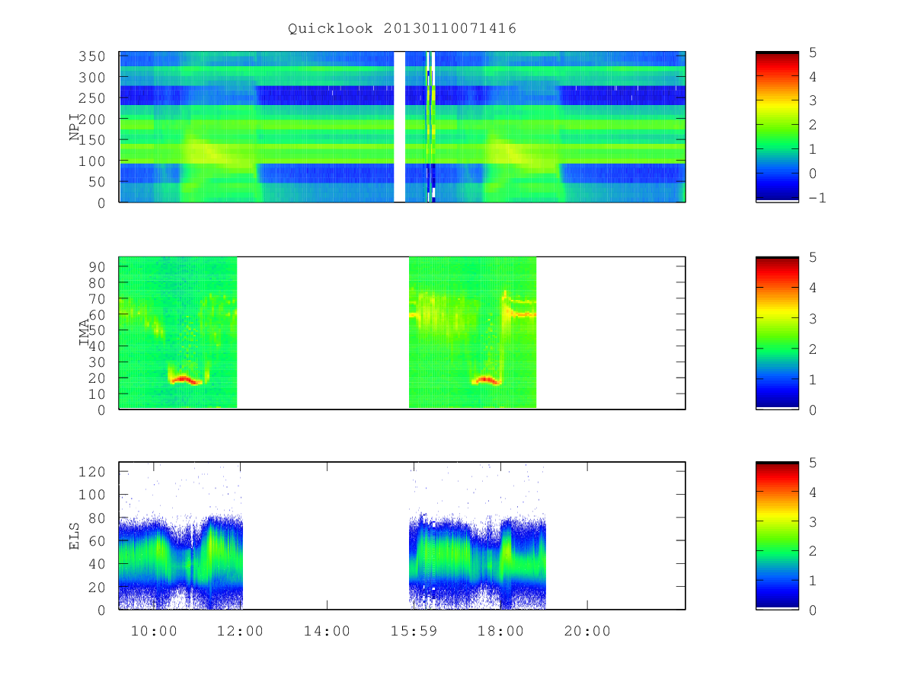Select the IMA y-axis label
The height and width of the screenshot is (685, 914).
84,333
